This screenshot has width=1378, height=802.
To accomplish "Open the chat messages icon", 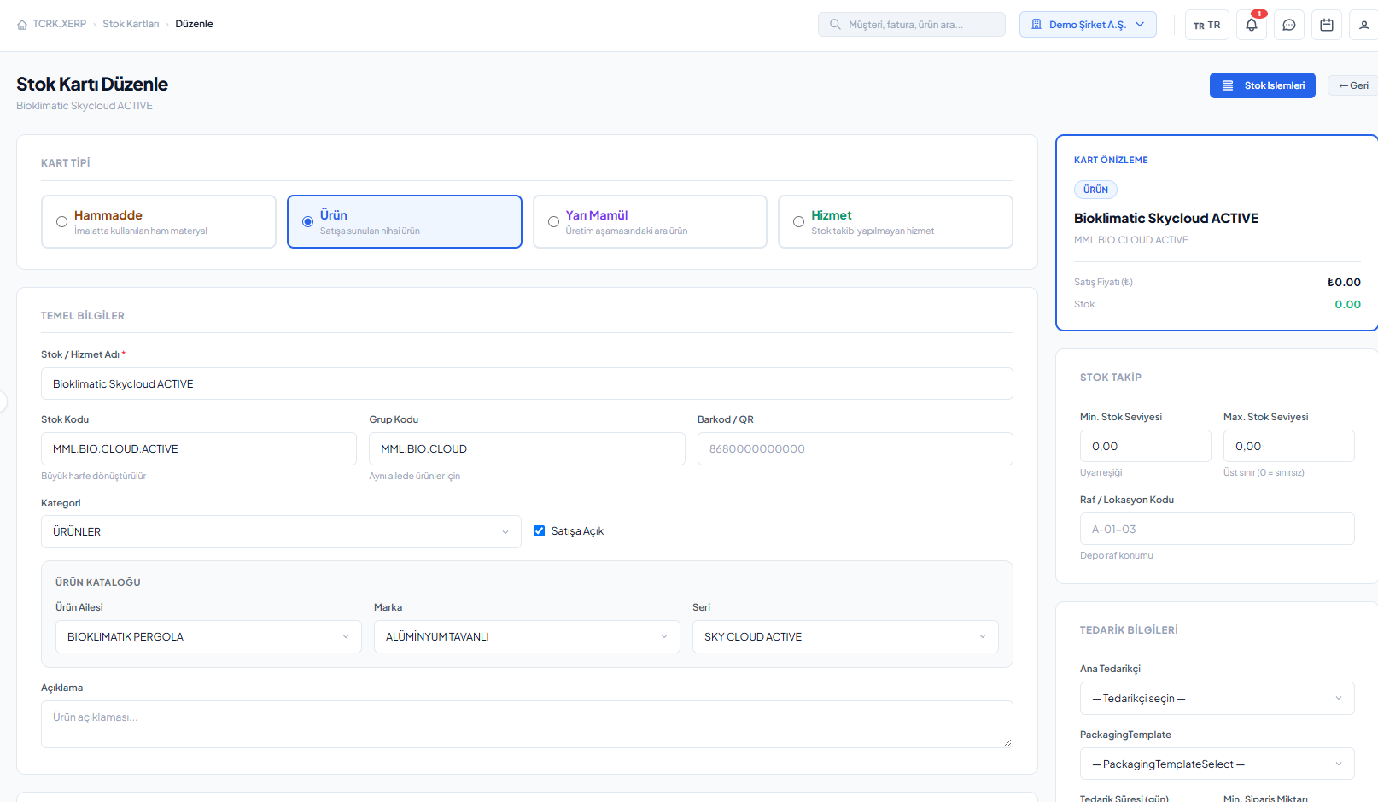I will click(1289, 25).
